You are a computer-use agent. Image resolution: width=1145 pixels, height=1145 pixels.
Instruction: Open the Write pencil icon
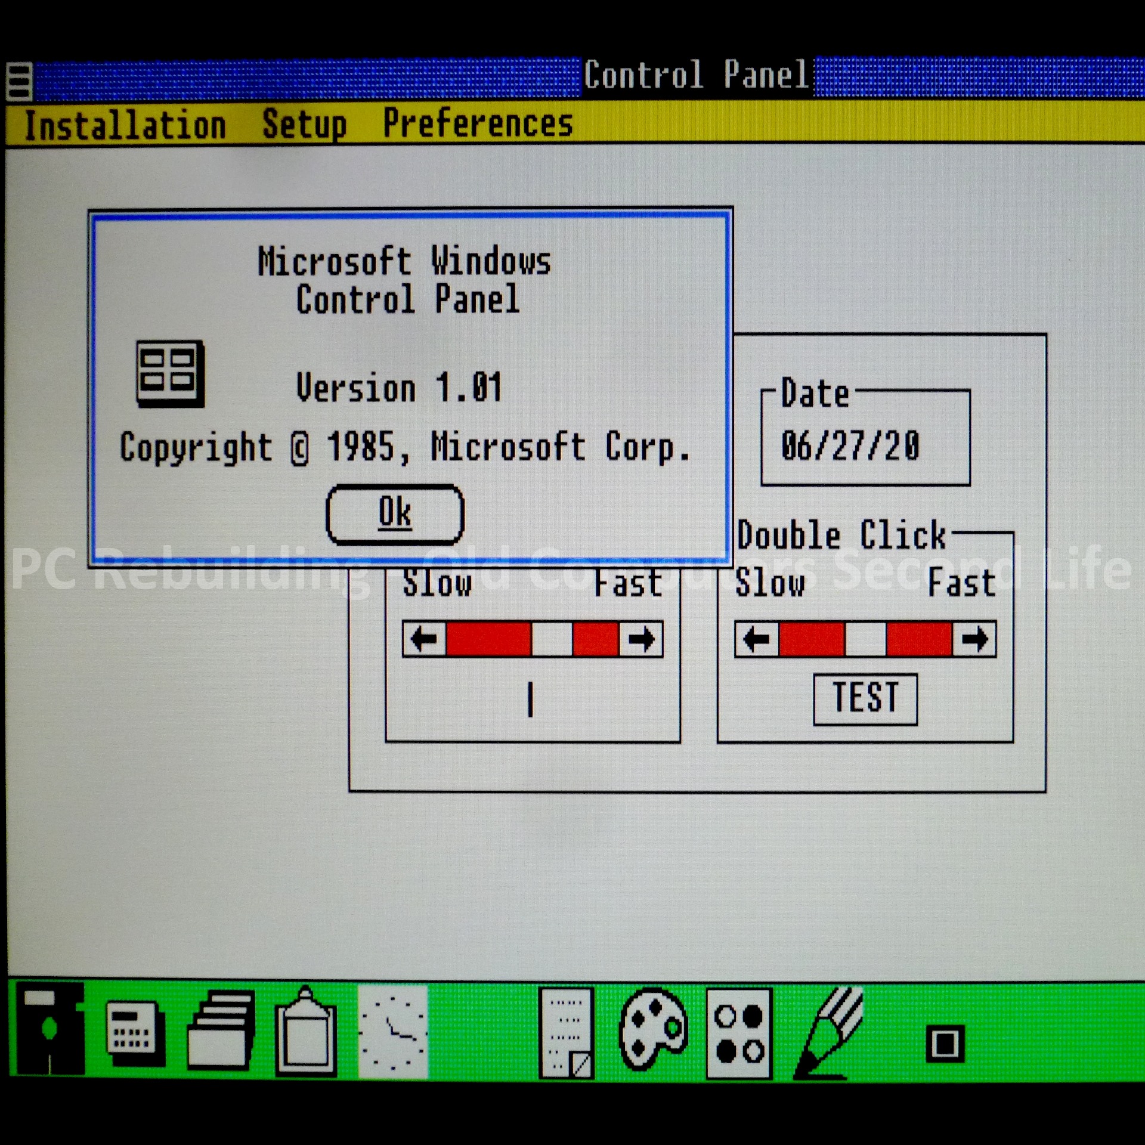tap(828, 1033)
